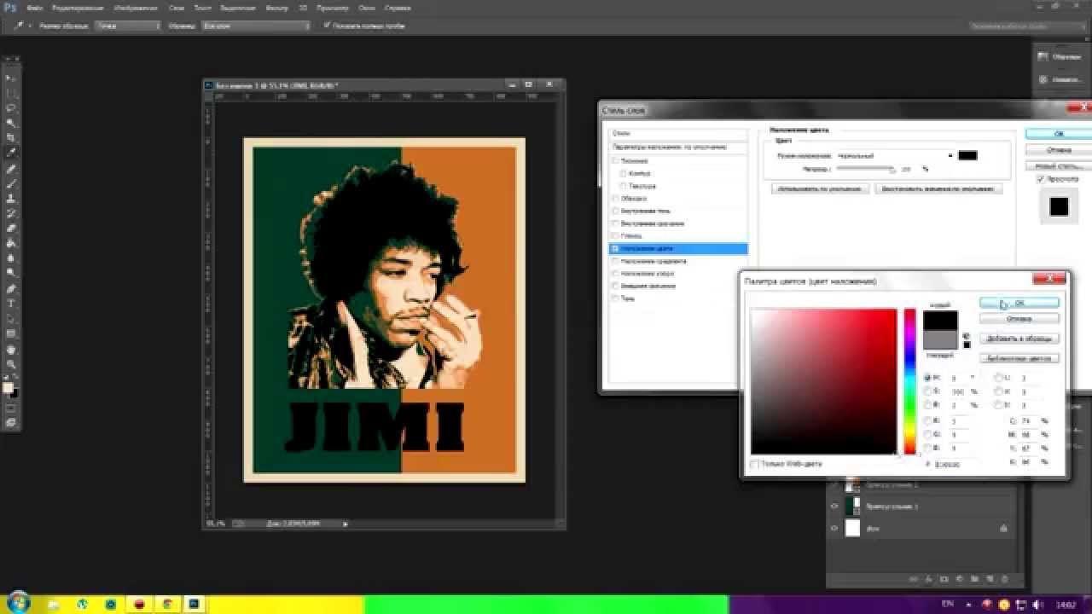Hide the Прямоугольник 1 layer eye
The image size is (1092, 614).
click(x=834, y=506)
